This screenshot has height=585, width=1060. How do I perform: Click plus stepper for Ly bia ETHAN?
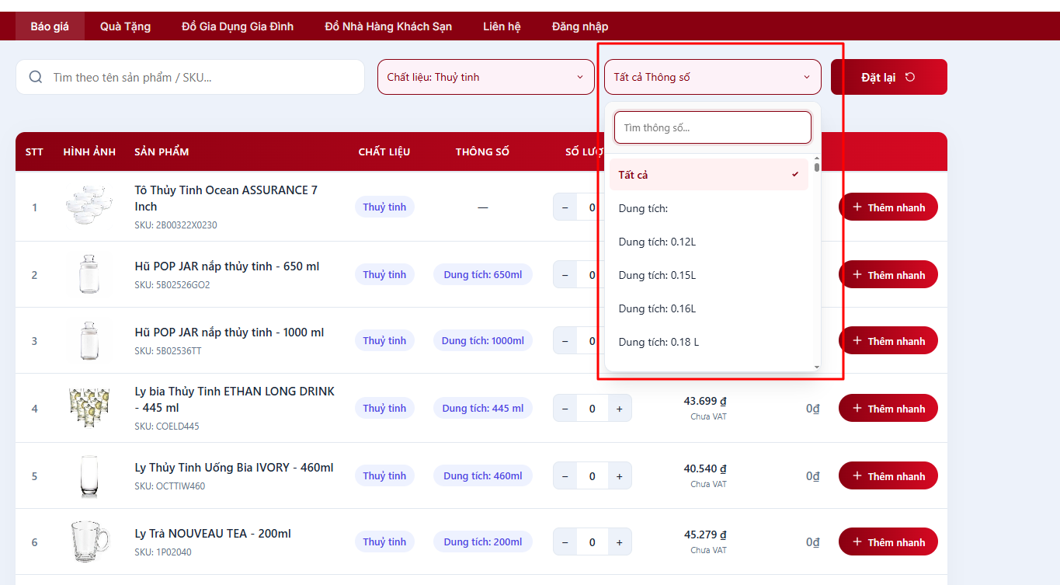(x=619, y=409)
